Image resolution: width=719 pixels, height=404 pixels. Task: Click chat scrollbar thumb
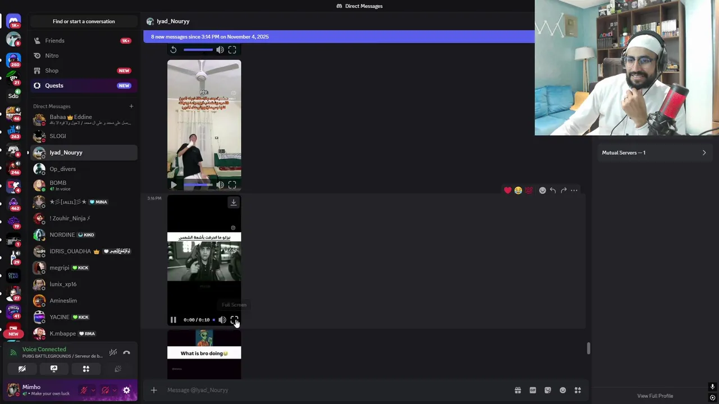coord(588,348)
